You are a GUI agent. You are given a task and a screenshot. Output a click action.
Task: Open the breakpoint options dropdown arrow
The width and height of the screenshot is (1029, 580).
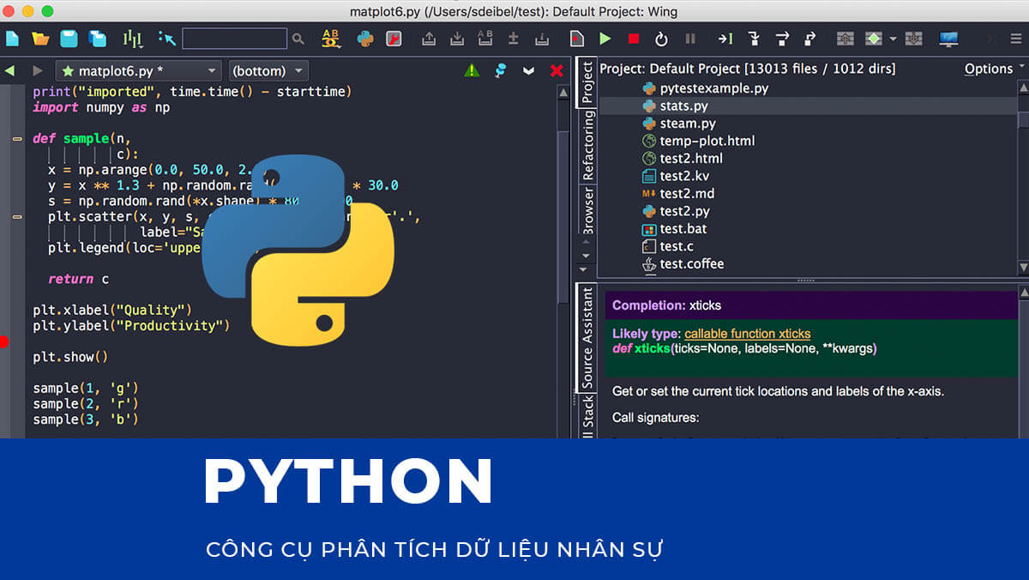pyautogui.click(x=893, y=39)
